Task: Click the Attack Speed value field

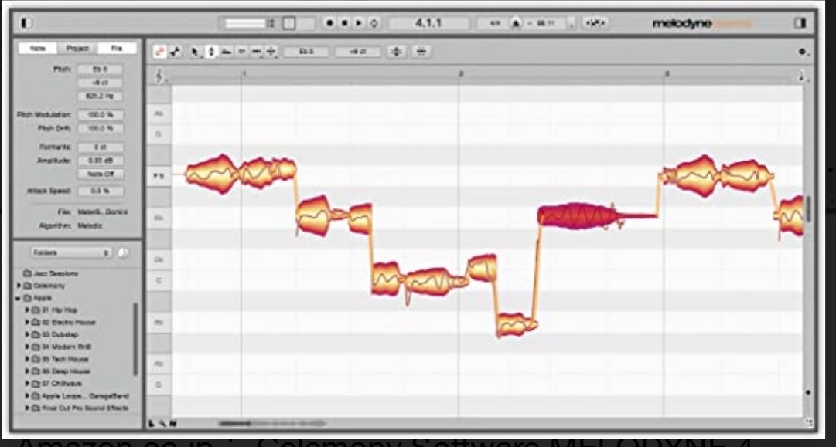Action: [101, 191]
